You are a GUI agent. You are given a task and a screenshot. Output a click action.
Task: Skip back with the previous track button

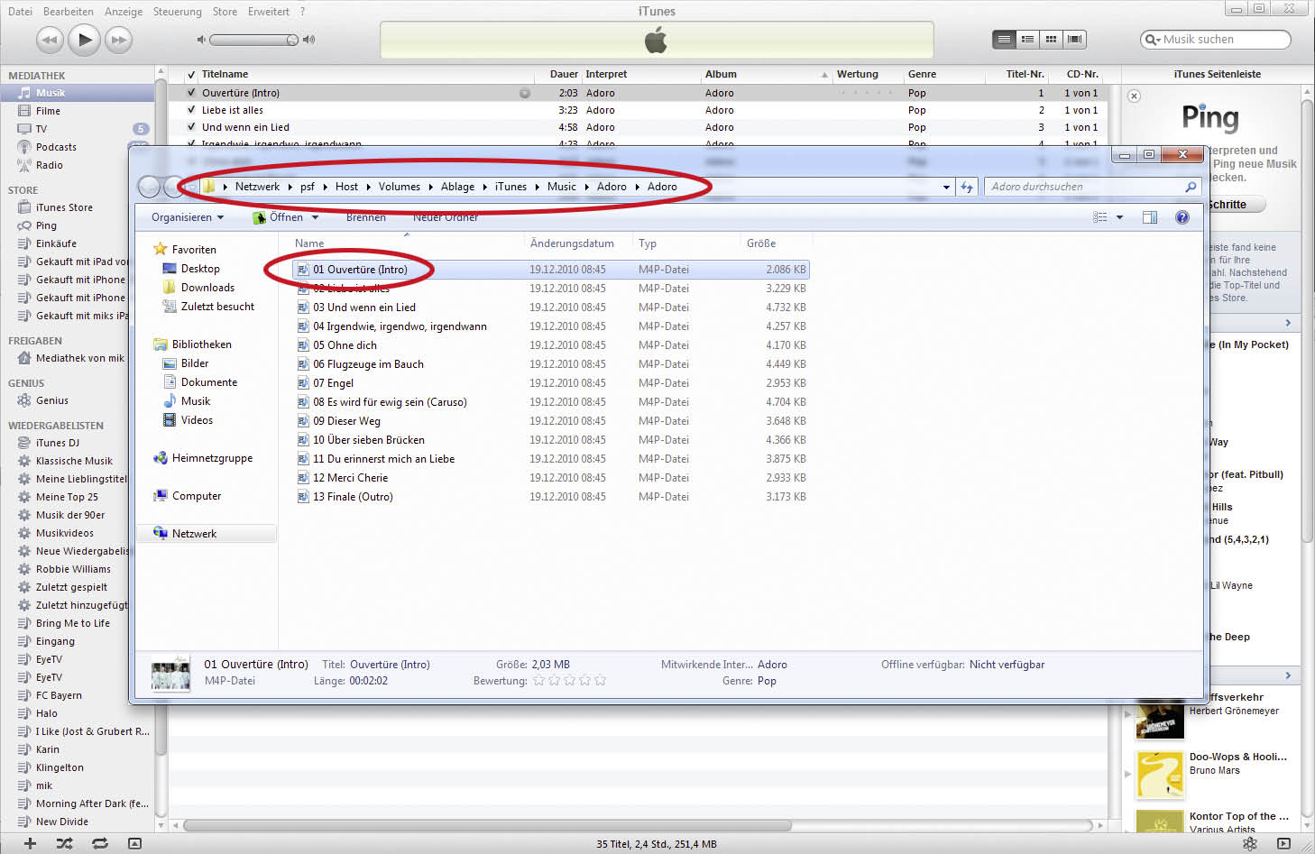(50, 40)
